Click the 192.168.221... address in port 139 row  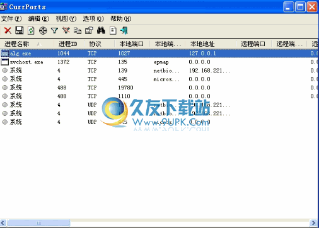[x=209, y=71]
